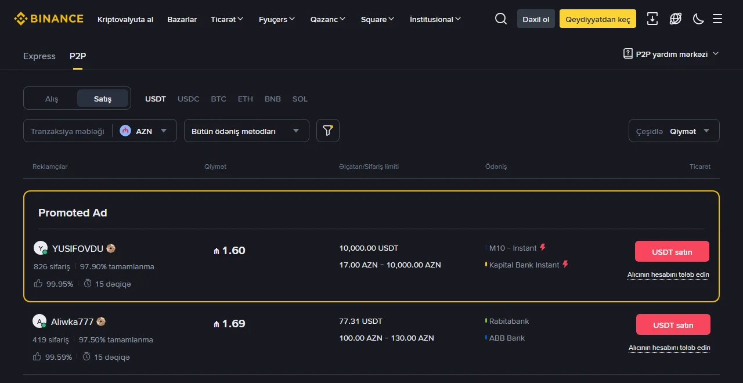
Task: Open the search magnifier icon
Action: [x=501, y=19]
